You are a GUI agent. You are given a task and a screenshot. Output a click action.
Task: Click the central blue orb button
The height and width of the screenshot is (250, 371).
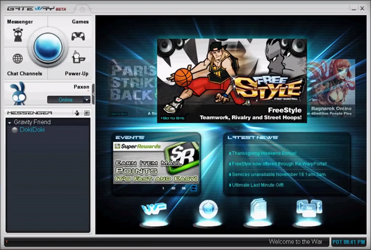tap(48, 47)
